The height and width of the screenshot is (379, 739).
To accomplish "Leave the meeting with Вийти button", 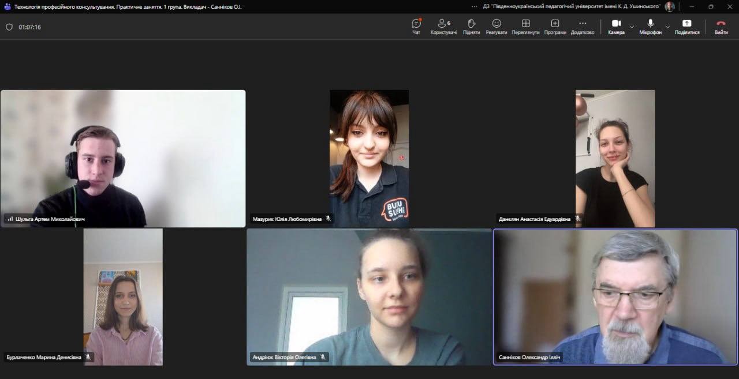I will pos(721,26).
